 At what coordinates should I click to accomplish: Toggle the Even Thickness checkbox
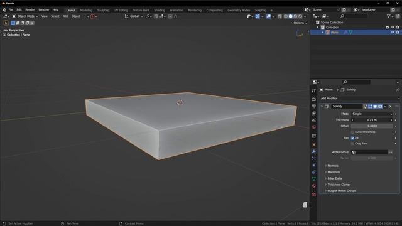pos(353,132)
